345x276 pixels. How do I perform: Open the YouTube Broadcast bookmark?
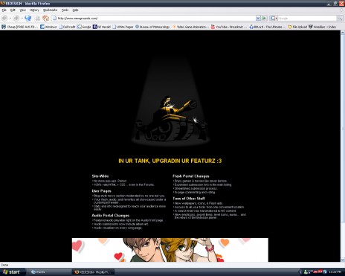click(229, 27)
